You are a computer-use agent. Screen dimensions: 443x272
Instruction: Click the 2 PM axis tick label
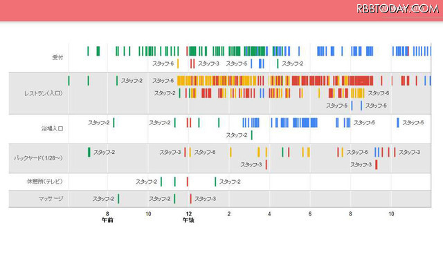tap(229, 214)
